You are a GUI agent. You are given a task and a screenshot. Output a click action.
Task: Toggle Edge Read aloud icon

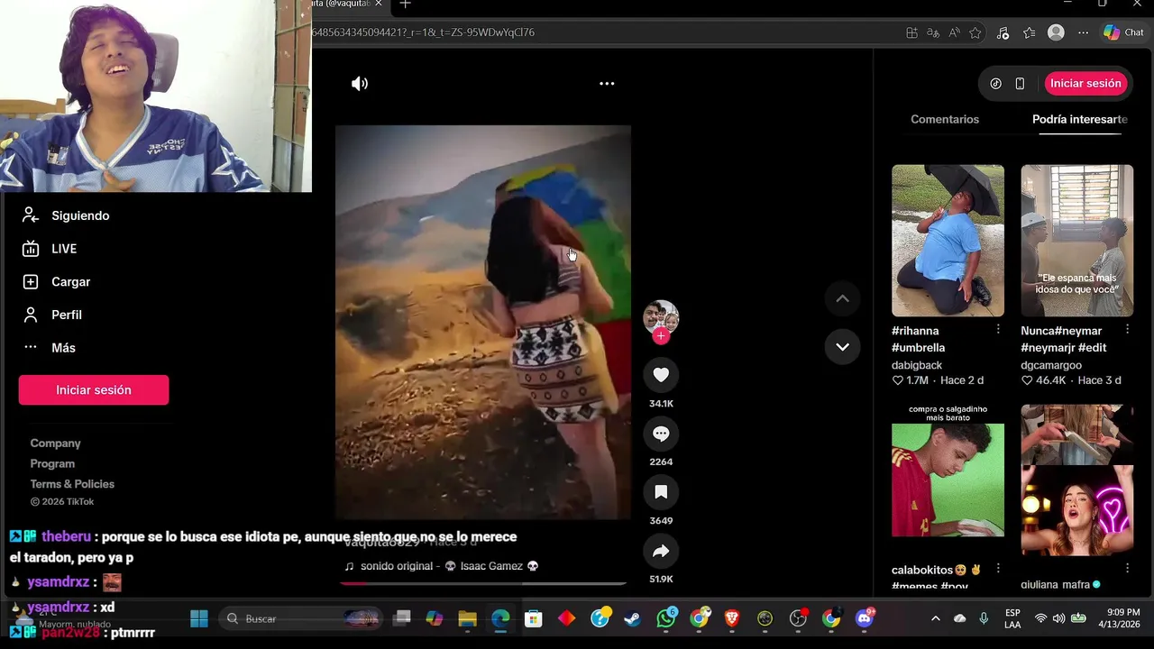(954, 32)
